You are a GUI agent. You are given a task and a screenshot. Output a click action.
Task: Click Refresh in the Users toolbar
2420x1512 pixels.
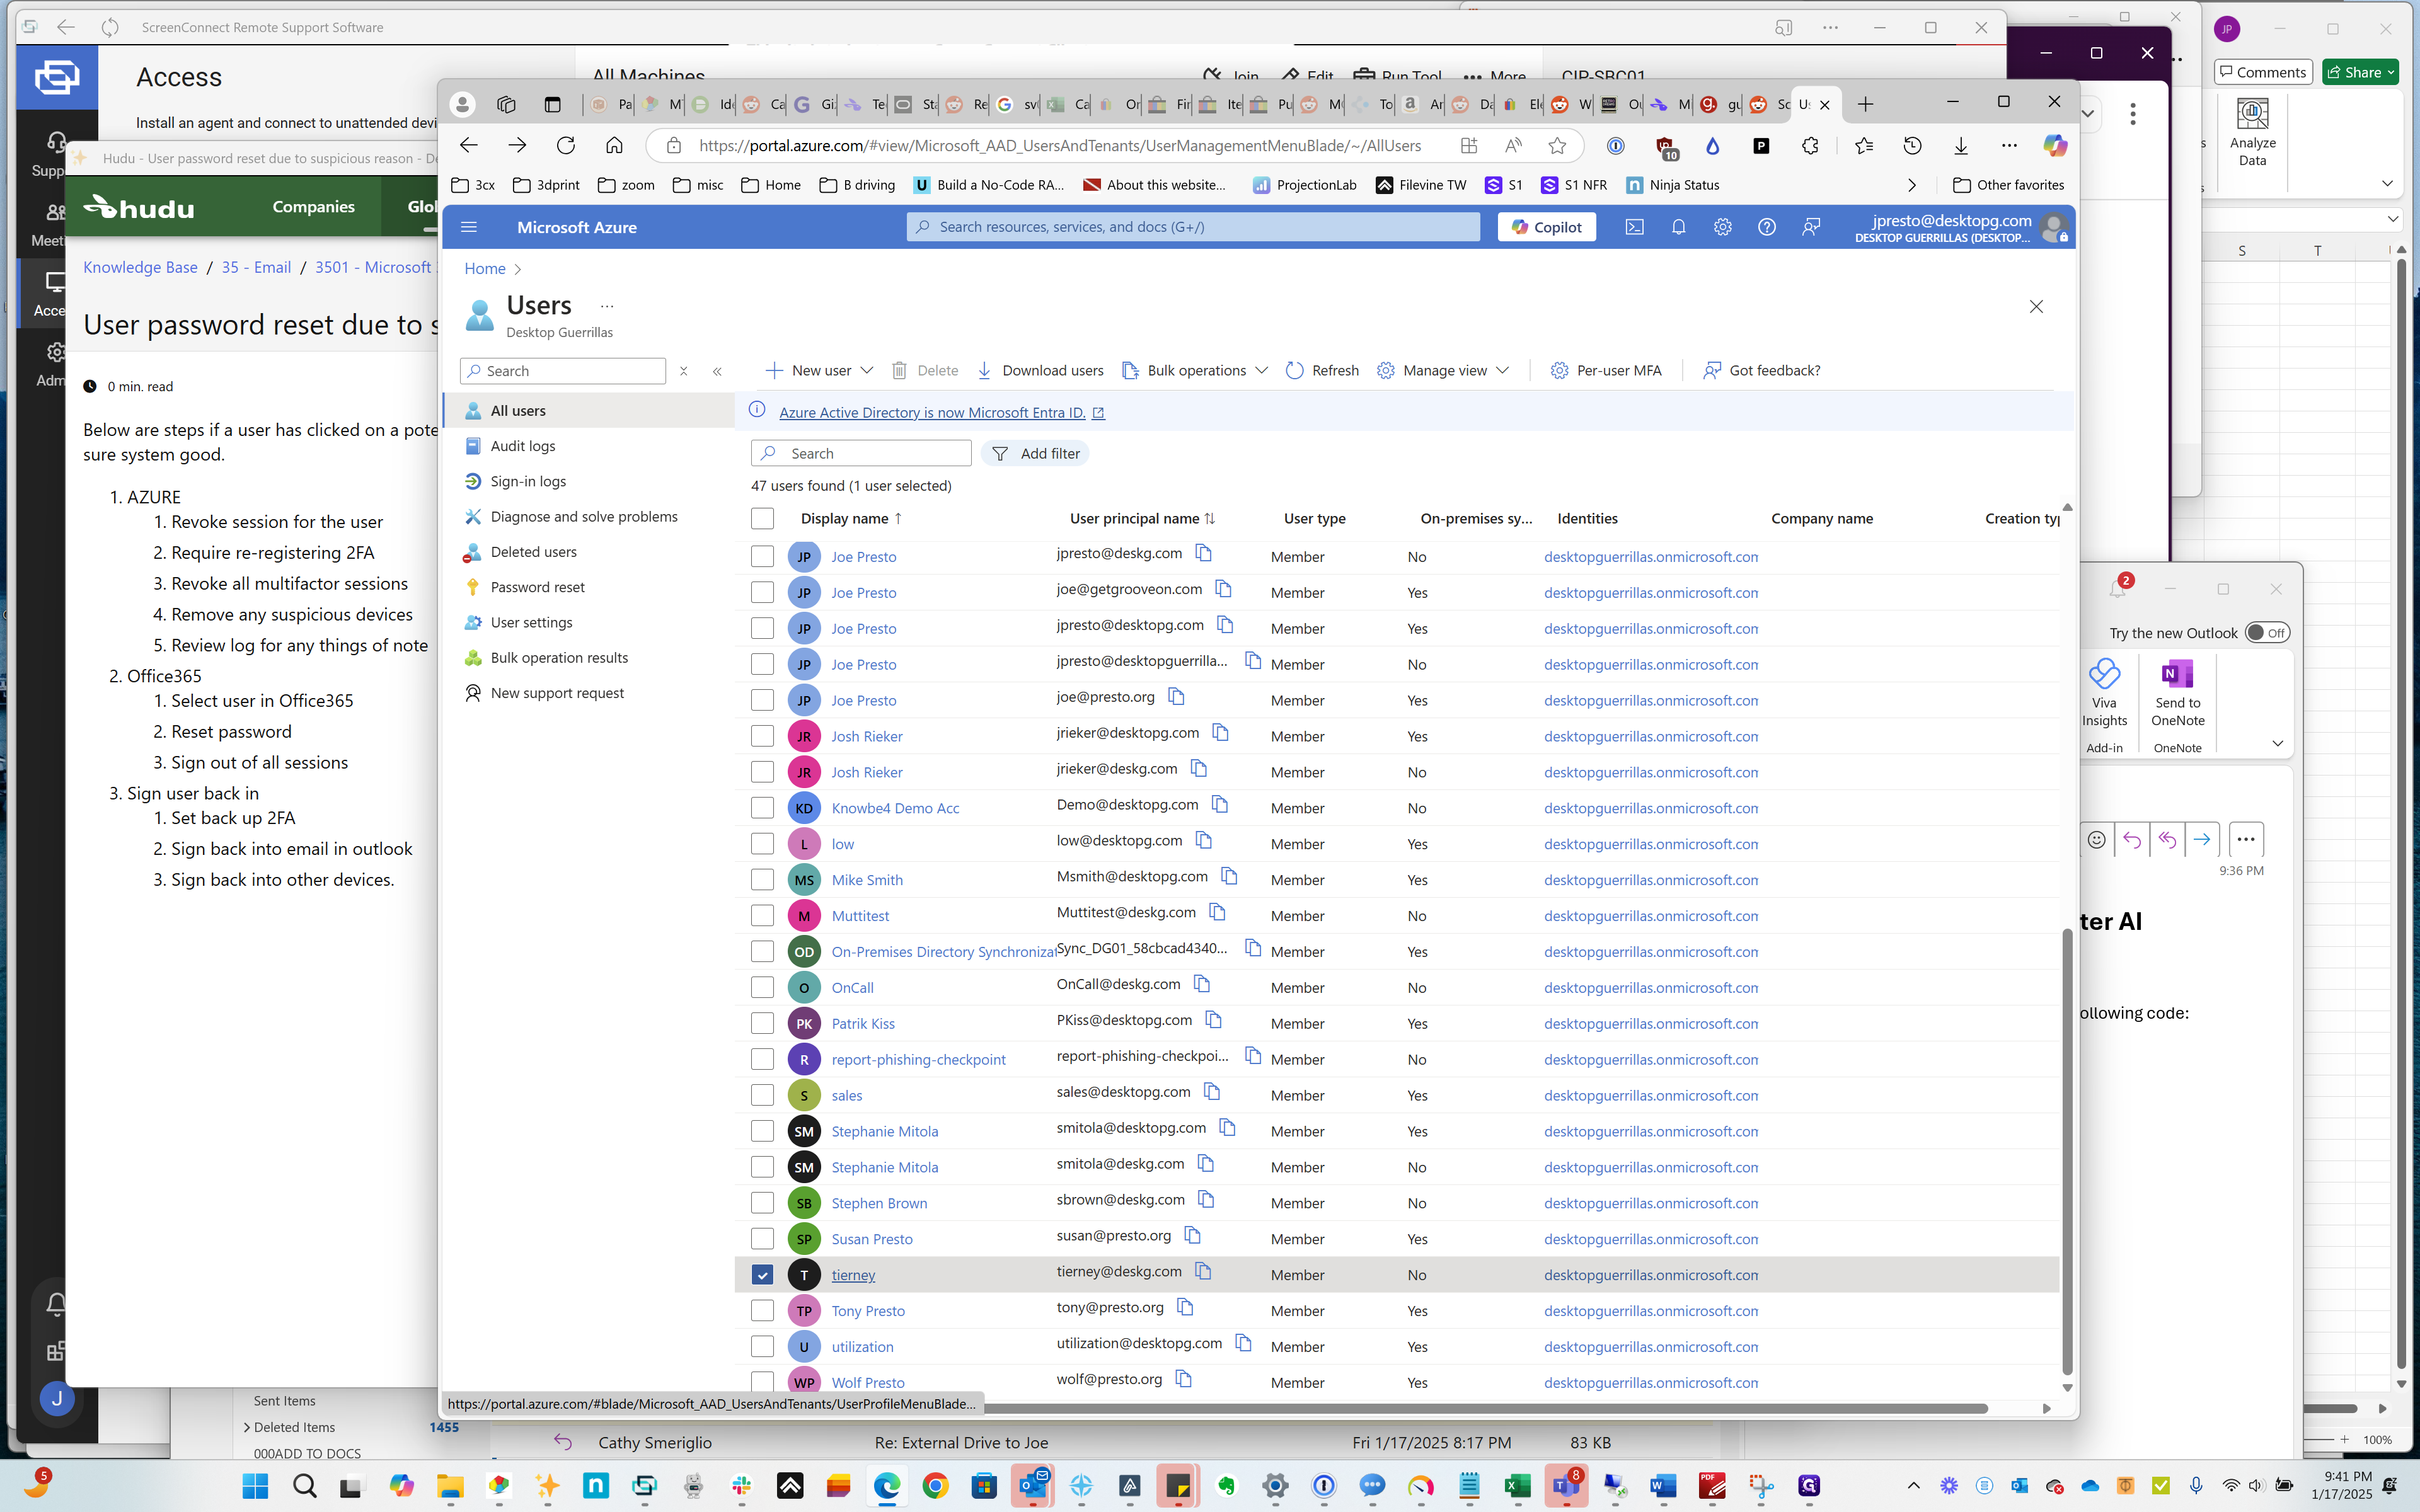tap(1322, 370)
